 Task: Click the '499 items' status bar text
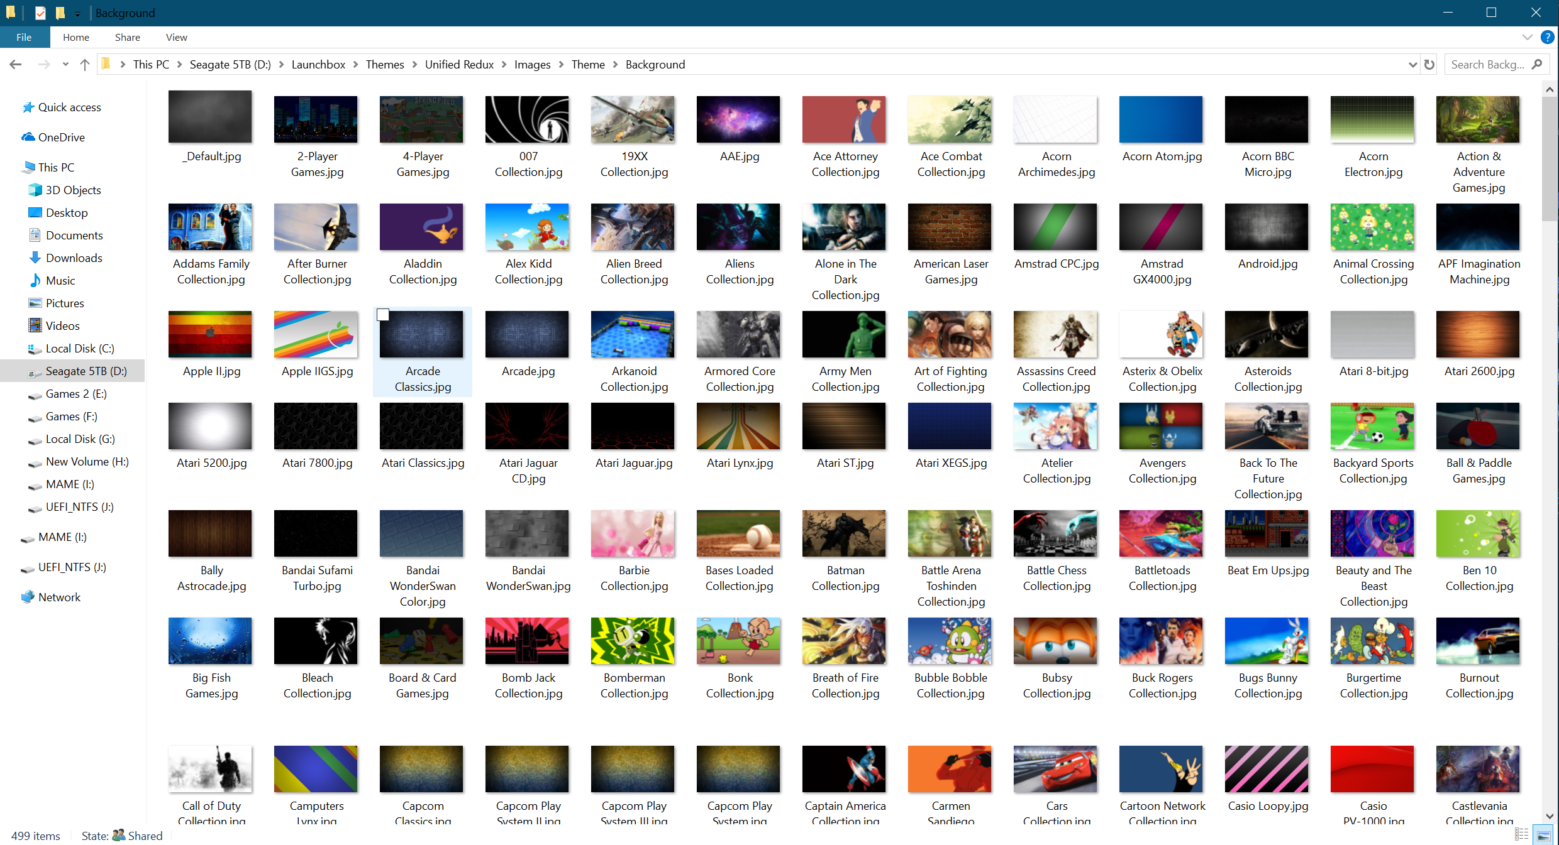point(36,836)
